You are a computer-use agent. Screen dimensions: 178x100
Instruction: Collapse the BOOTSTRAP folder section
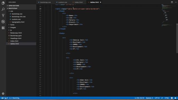pos(13,8)
